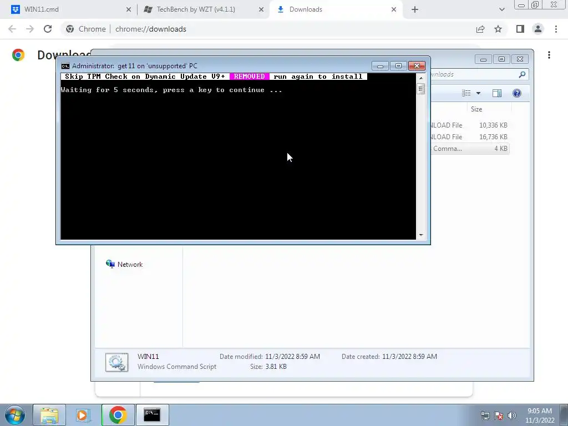Launch Windows Media Player from taskbar
Viewport: 568px width, 426px height.
coord(83,415)
